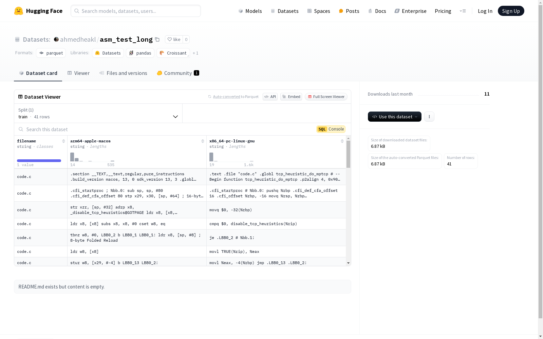
Task: Click the ahmedheakl avatar icon
Action: (56, 39)
